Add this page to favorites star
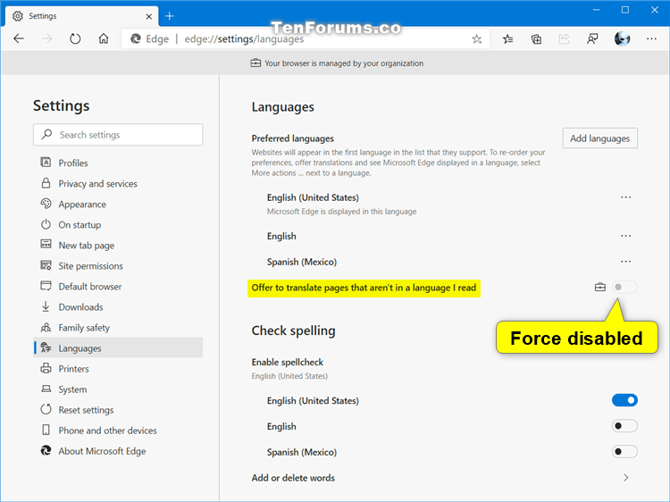 (477, 39)
